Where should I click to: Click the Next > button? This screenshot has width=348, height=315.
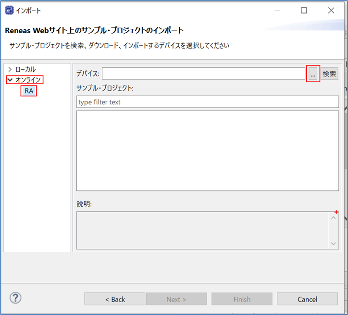tap(176, 299)
